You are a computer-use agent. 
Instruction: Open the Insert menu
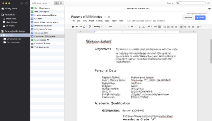tap(92, 21)
